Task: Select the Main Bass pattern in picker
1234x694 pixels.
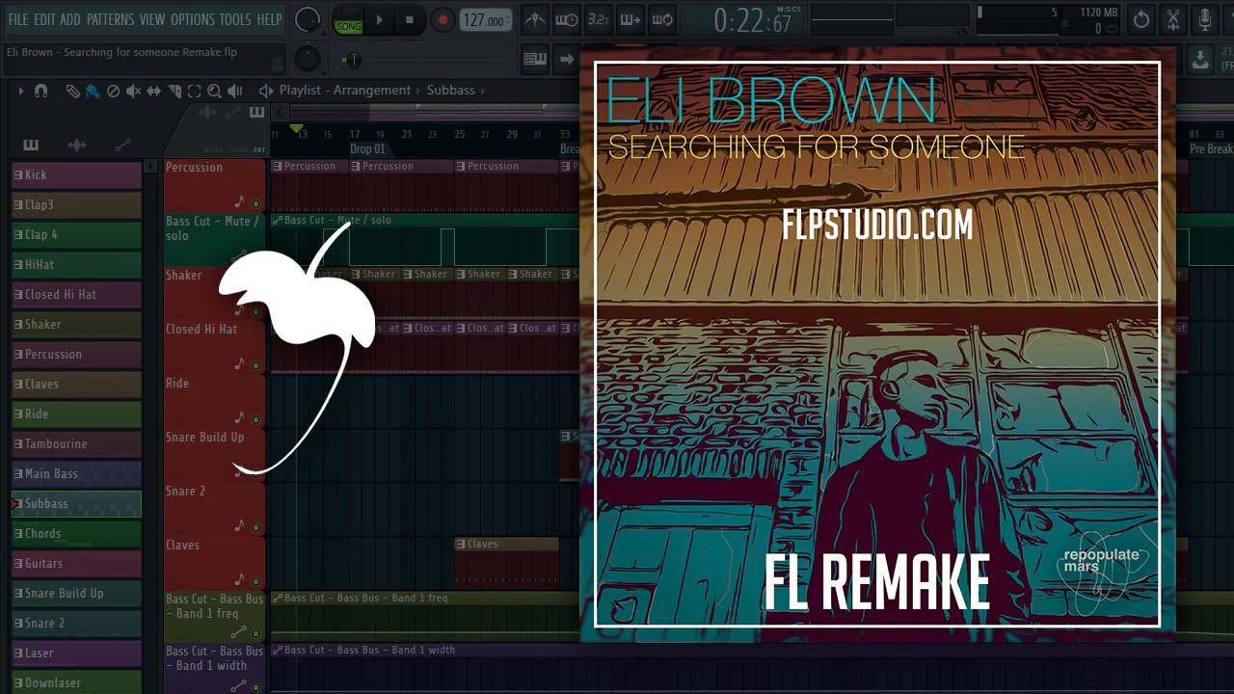Action: click(76, 474)
